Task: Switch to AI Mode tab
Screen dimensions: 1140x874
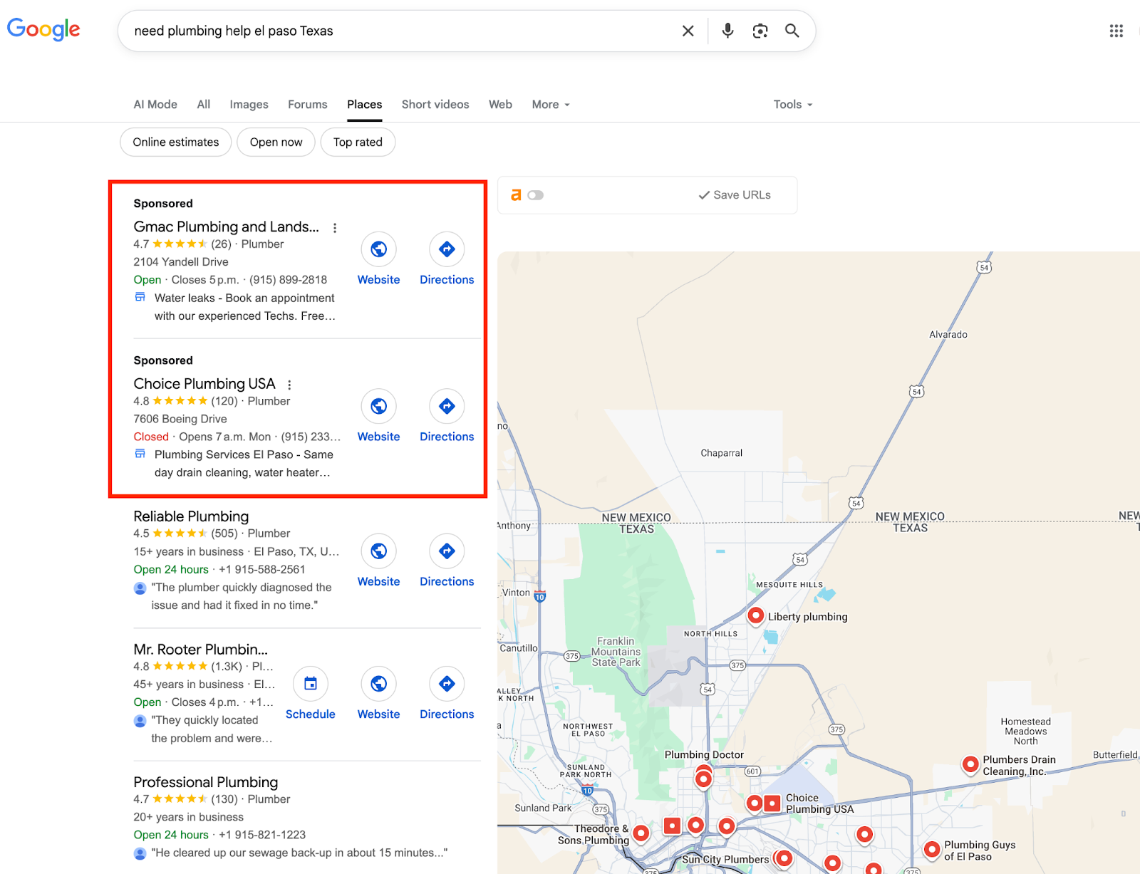Action: [155, 105]
